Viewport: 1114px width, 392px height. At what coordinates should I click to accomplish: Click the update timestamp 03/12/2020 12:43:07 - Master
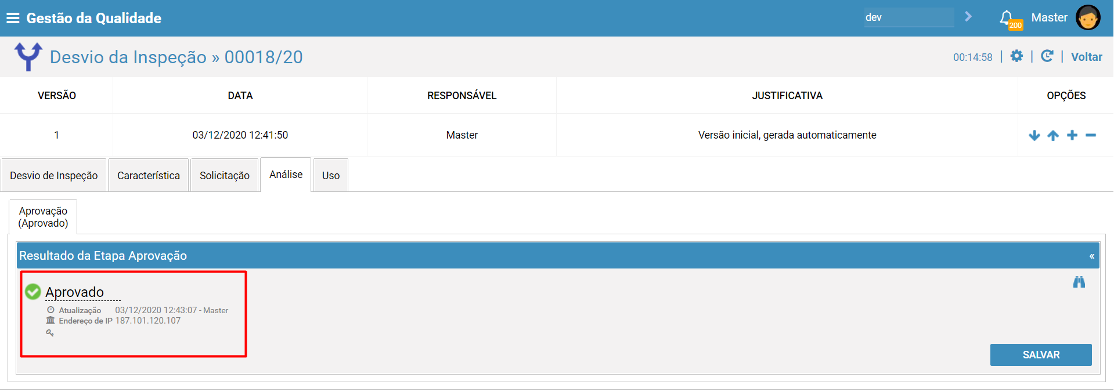tap(172, 310)
